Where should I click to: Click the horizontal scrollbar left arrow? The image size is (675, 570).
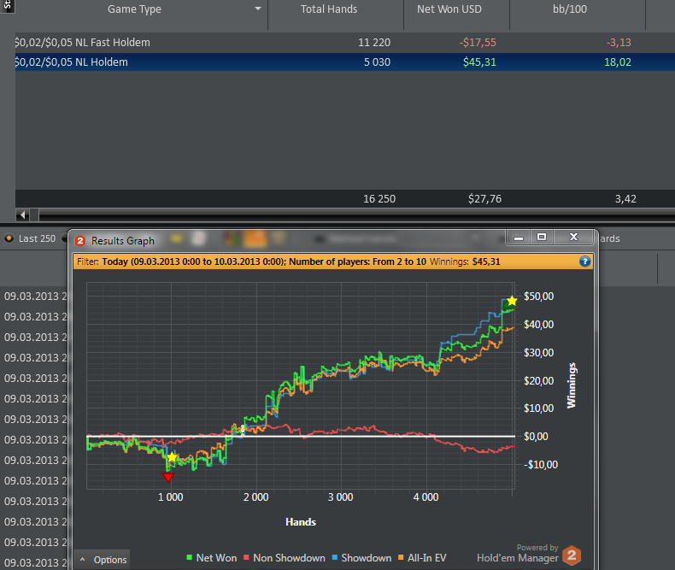(23, 214)
